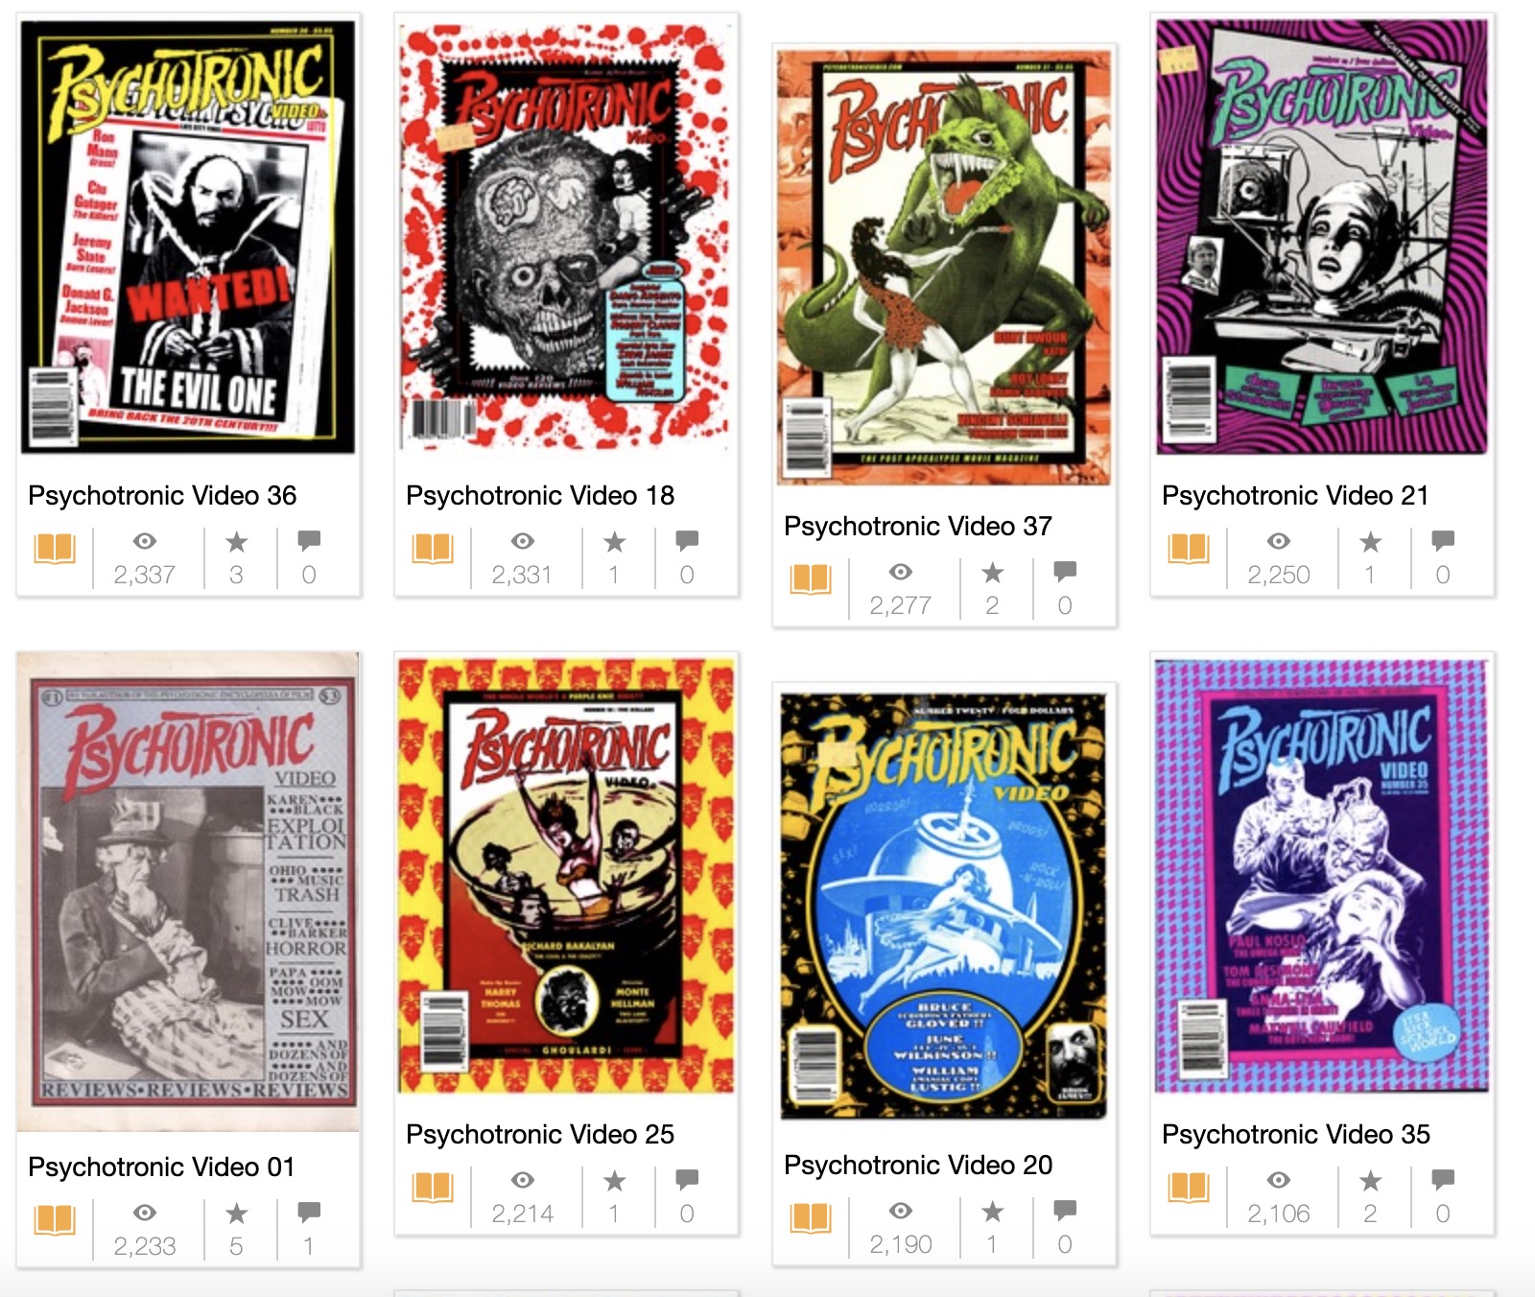Click the eye icon for Psychotronic Video 25
The height and width of the screenshot is (1297, 1535).
click(x=522, y=1180)
